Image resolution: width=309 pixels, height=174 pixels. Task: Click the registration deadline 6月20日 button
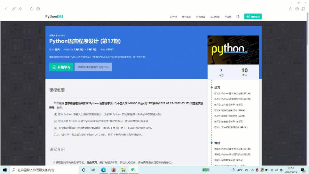(x=93, y=67)
